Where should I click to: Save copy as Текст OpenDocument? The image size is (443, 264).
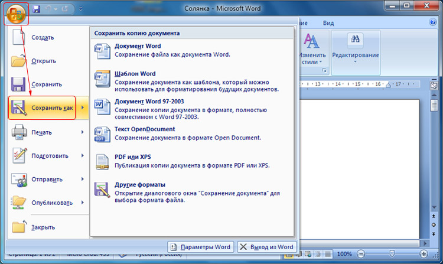pos(192,133)
